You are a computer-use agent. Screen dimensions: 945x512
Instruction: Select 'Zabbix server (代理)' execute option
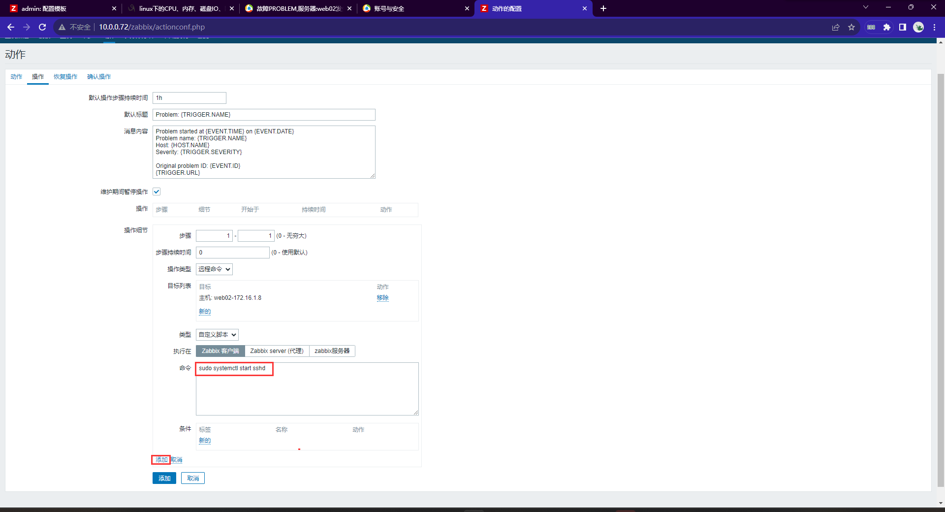coord(277,351)
